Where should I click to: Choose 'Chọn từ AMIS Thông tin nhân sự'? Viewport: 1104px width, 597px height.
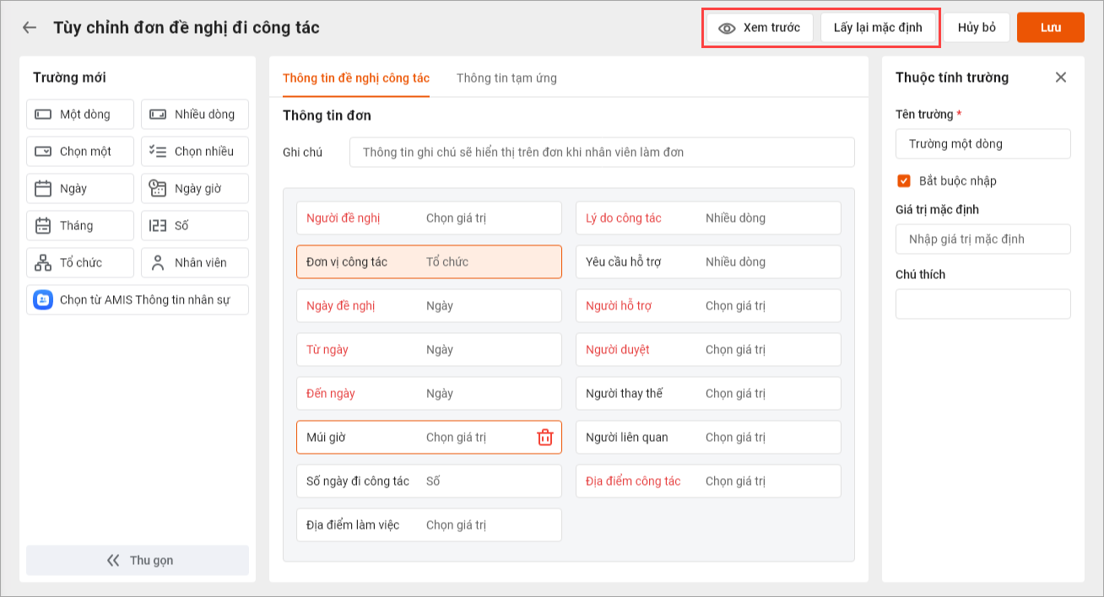pos(138,300)
